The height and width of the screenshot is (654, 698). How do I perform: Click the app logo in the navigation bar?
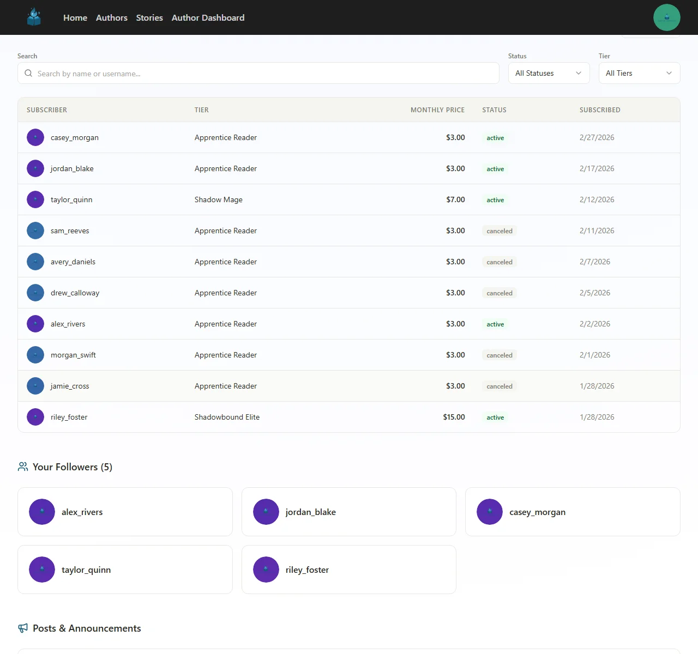(34, 17)
